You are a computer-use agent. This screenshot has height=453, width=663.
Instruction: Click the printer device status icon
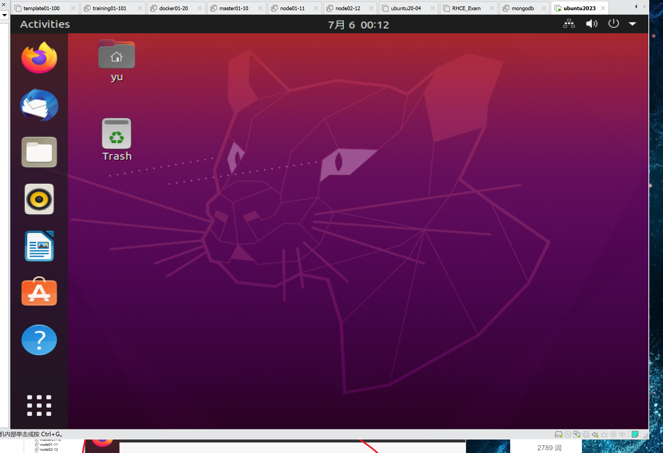coord(586,434)
